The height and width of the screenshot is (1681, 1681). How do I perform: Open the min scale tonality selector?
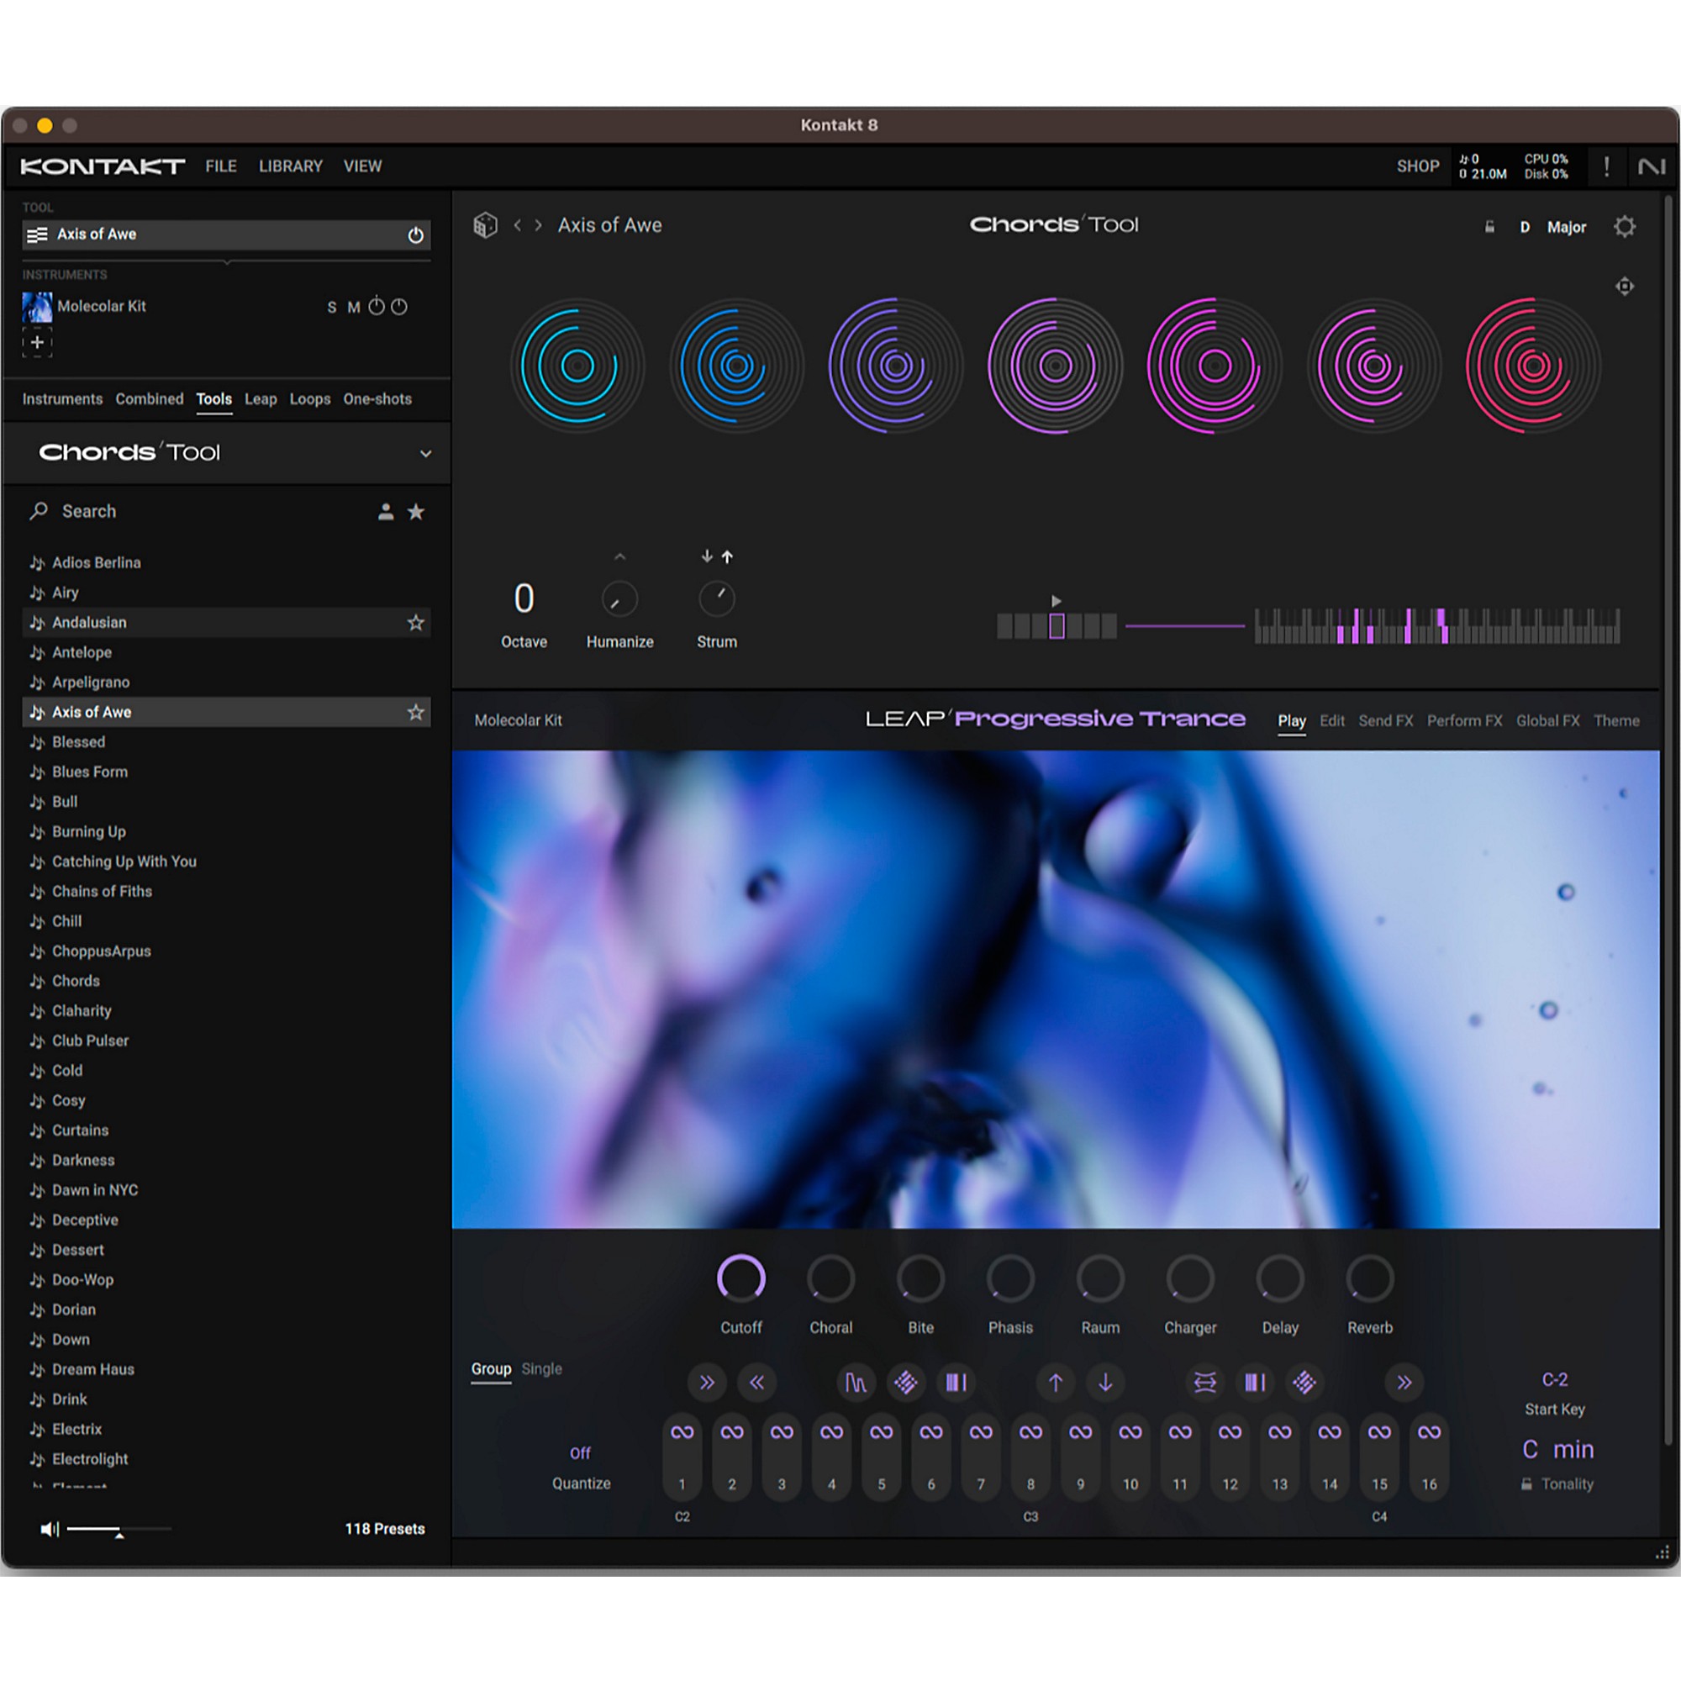click(x=1573, y=1450)
